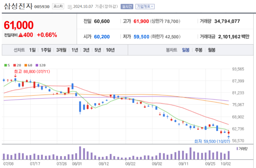Select the 1년 line chart period

pyautogui.click(x=75, y=50)
